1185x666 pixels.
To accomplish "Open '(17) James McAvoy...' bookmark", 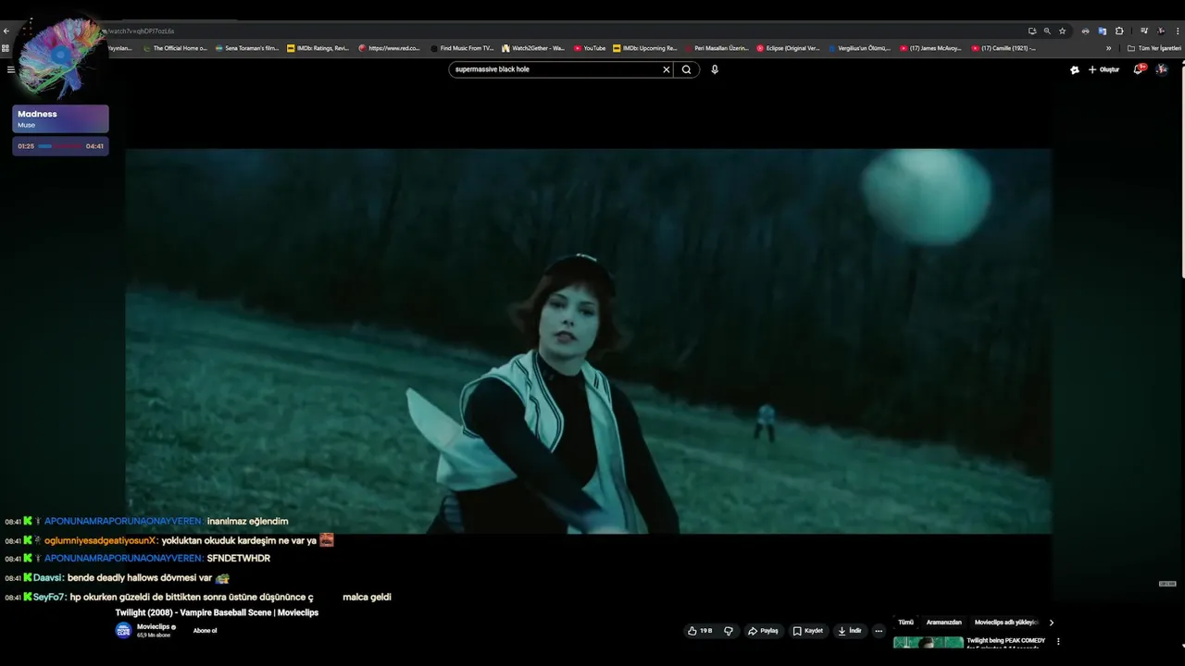I will point(930,48).
